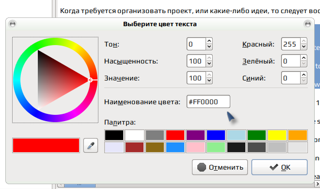Click cyan area on the hue ring
The height and width of the screenshot is (189, 320).
click(17, 80)
